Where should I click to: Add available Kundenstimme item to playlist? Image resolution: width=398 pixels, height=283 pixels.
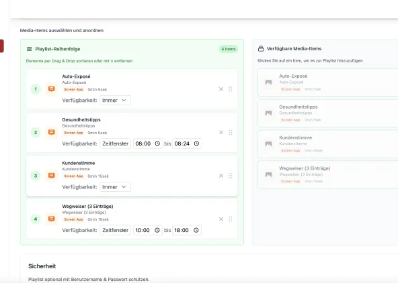pos(327,144)
